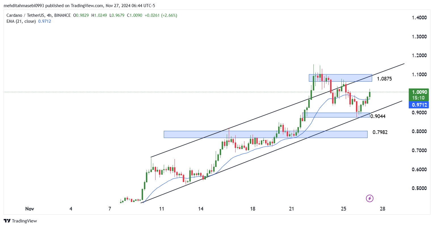Image resolution: width=434 pixels, height=227 pixels.
Task: Click the EMA value 0.9712 in legend
Action: (45, 21)
